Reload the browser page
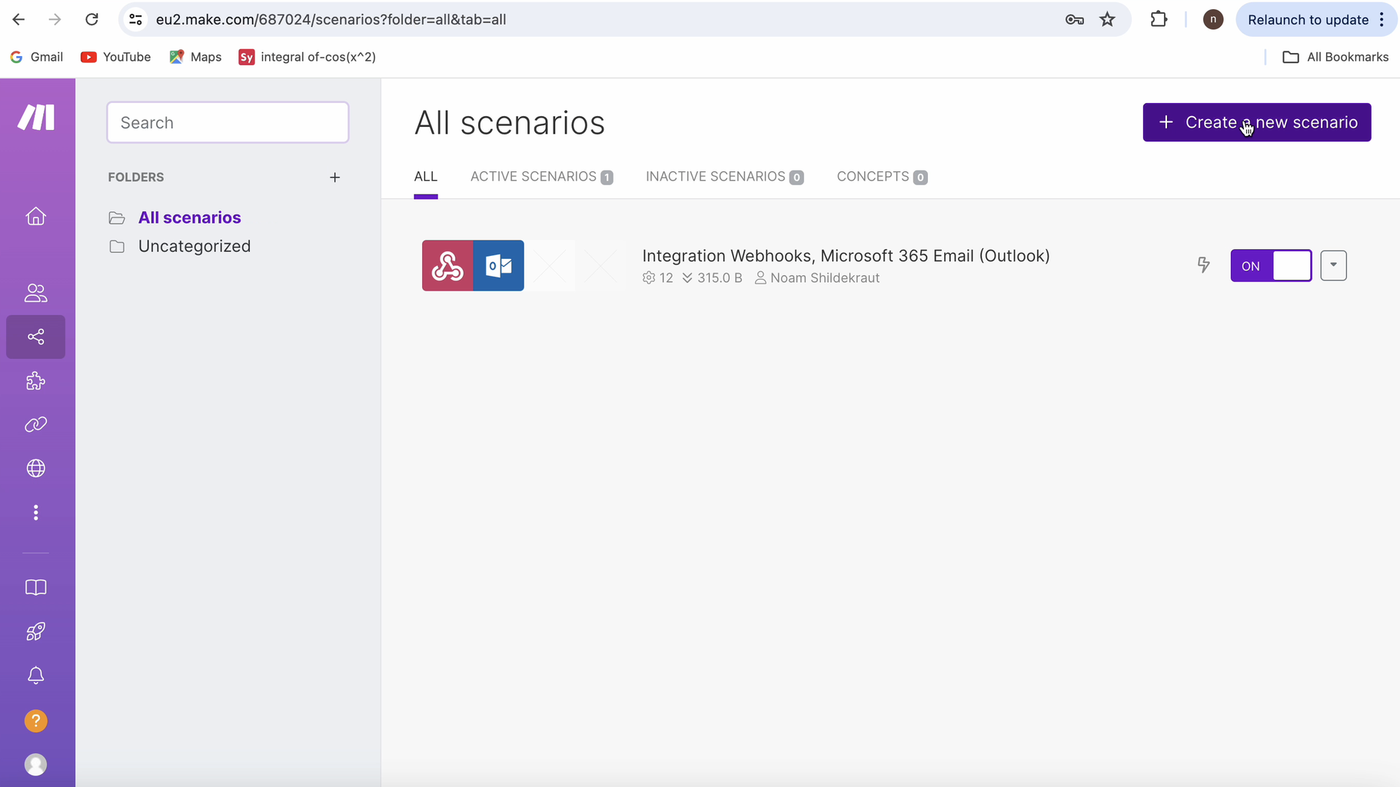Screen dimensions: 1400x787 tap(91, 20)
